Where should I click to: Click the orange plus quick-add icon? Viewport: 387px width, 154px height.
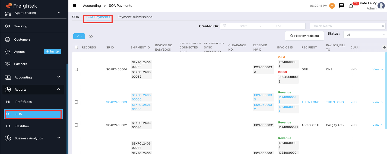(332, 6)
